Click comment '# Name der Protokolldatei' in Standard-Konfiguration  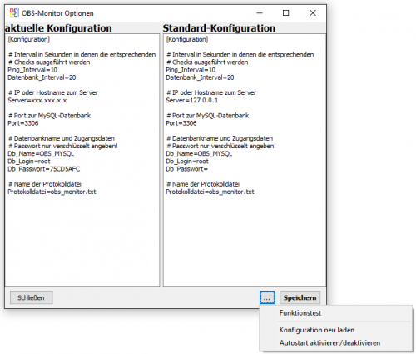[x=203, y=184]
